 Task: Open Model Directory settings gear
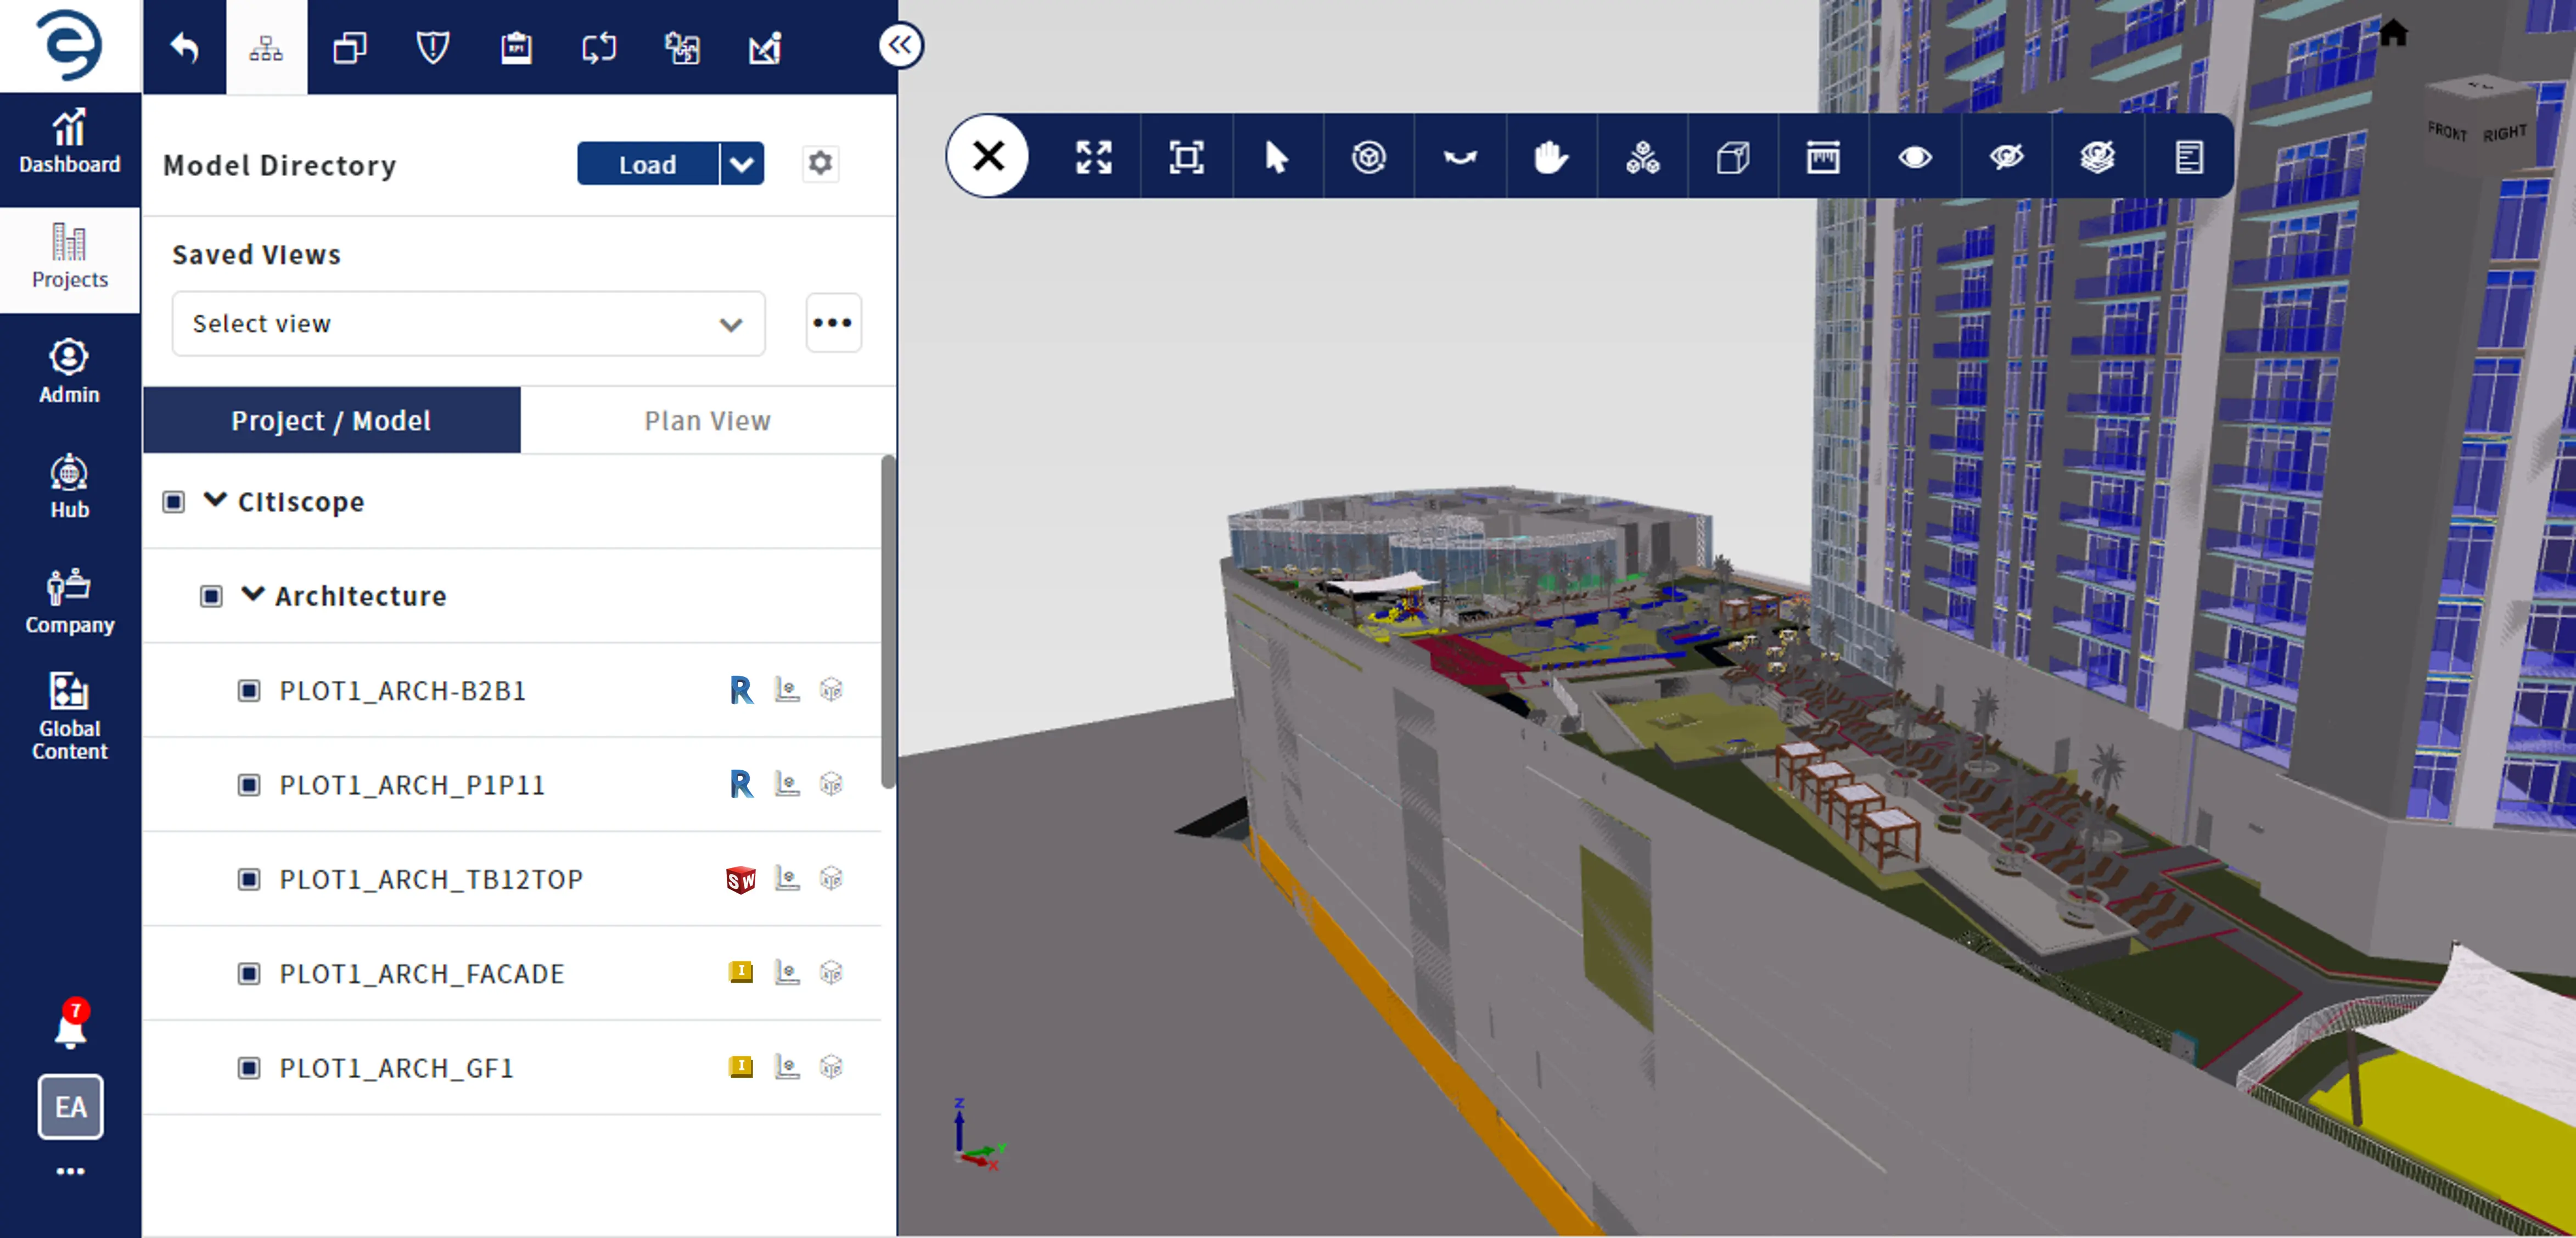click(820, 163)
